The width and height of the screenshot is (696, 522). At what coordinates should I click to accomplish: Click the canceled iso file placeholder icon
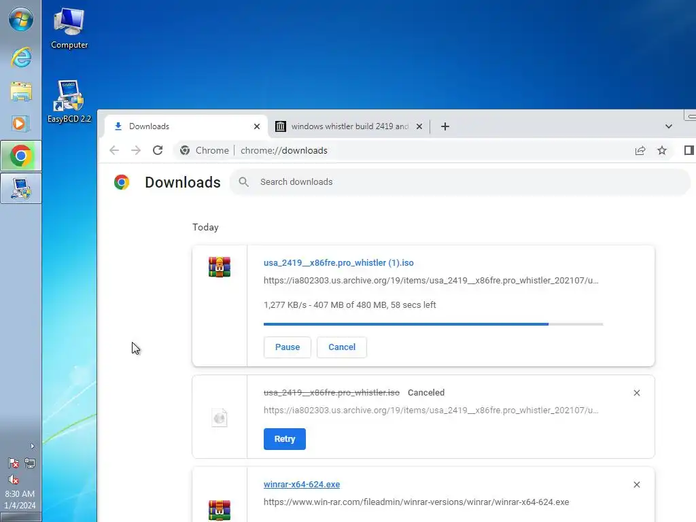220,417
